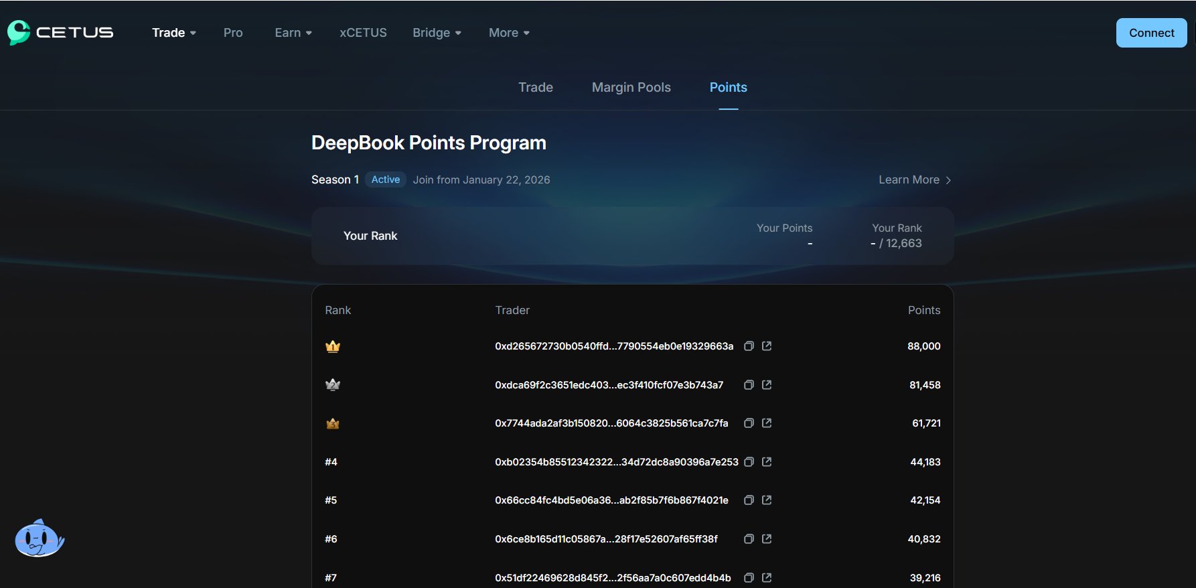Image resolution: width=1196 pixels, height=588 pixels.
Task: Go to the Pro page
Action: click(233, 33)
